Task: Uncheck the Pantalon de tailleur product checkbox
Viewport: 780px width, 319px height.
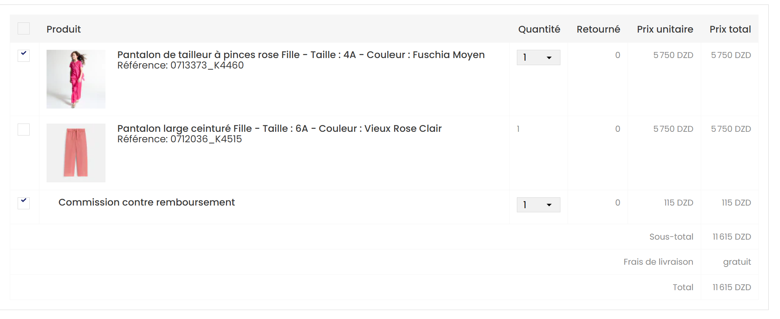Action: coord(24,55)
